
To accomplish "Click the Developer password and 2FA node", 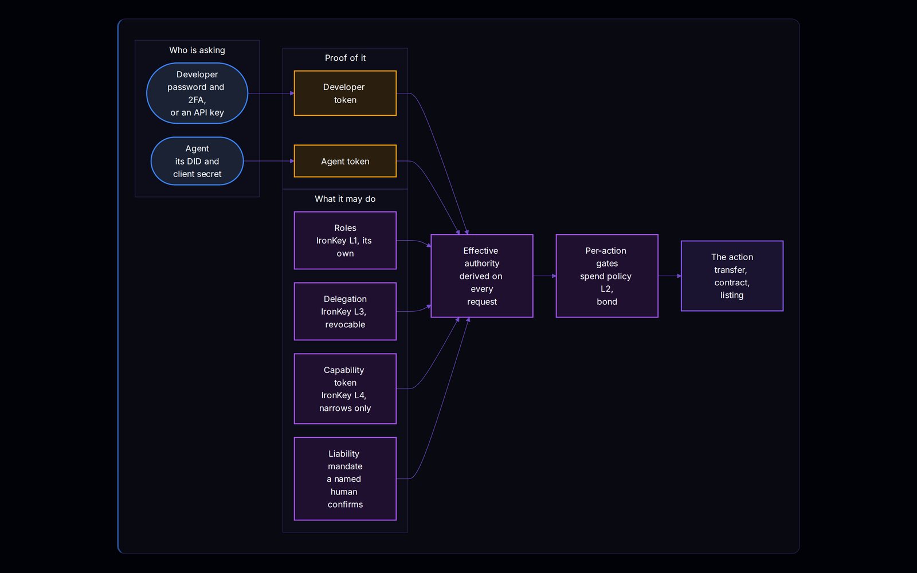I will (x=197, y=93).
